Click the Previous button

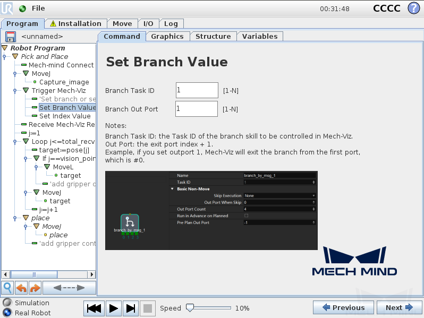[343, 307]
